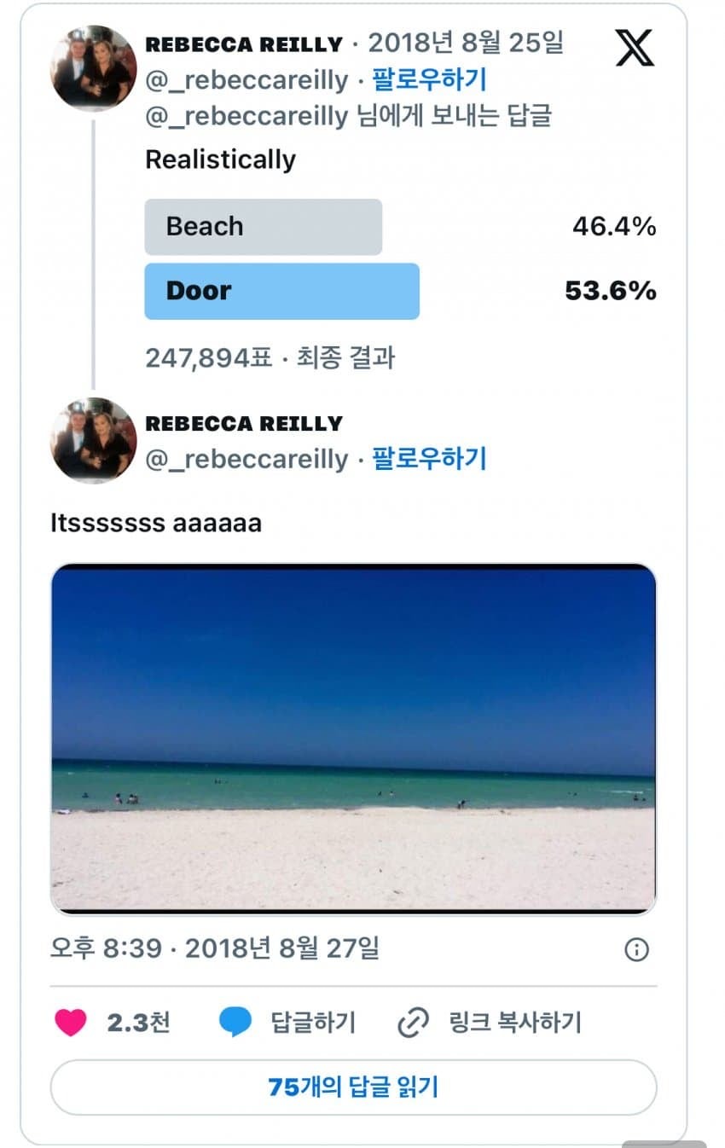
Task: Click the chain link copy icon
Action: pyautogui.click(x=414, y=1022)
